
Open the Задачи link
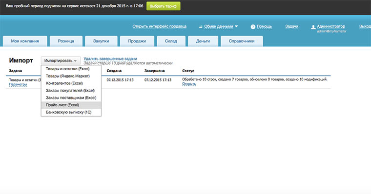pyautogui.click(x=291, y=26)
